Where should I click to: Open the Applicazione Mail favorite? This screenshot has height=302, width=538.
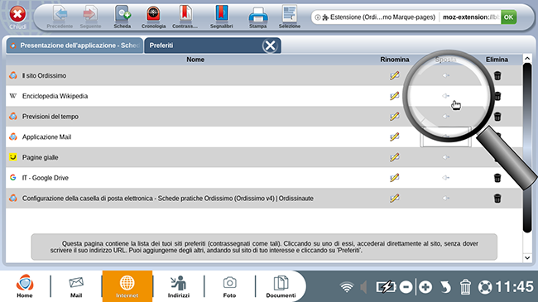[x=46, y=137]
